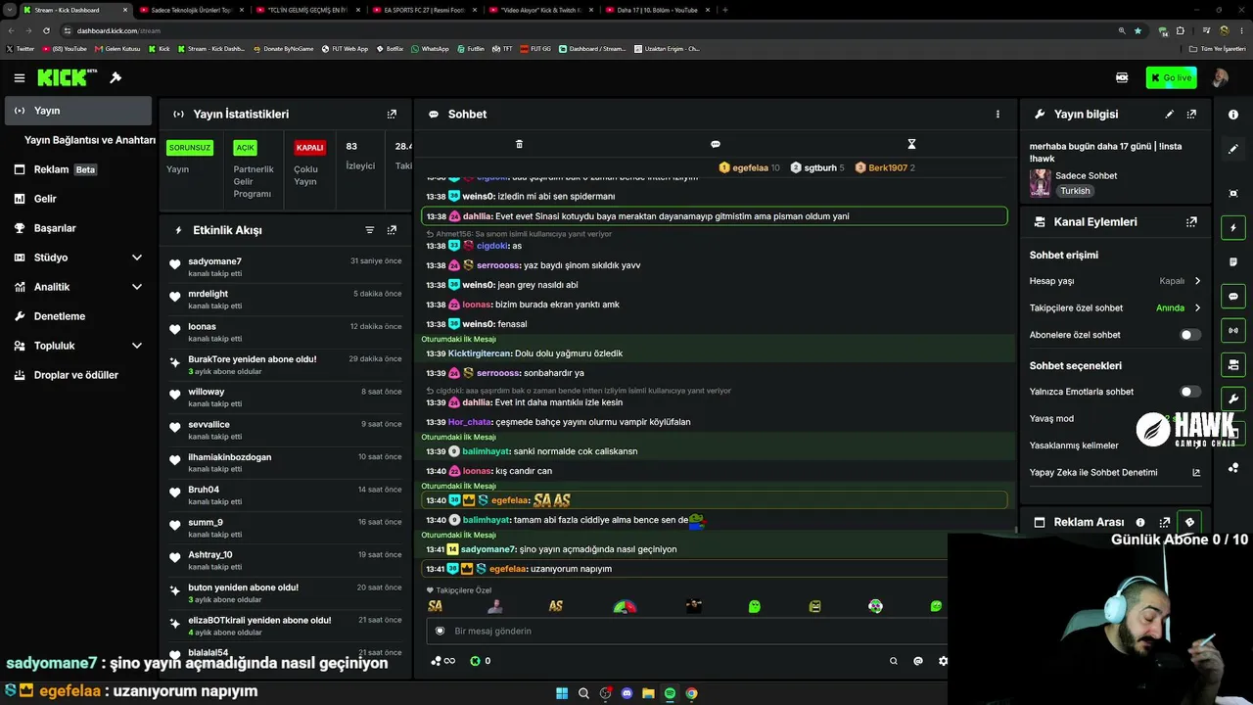
Task: Expand the Analitik sidebar section
Action: pyautogui.click(x=137, y=287)
